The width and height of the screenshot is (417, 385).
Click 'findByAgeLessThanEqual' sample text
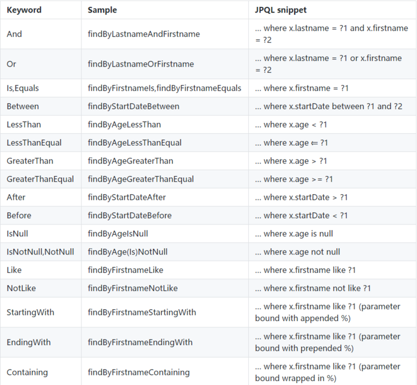134,143
